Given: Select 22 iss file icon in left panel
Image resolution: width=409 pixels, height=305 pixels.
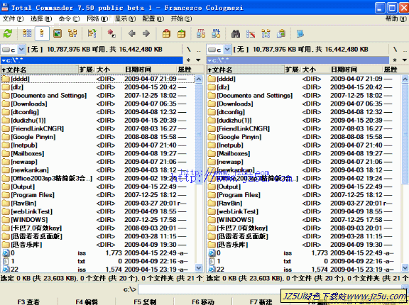Looking at the screenshot, I should coord(6,270).
